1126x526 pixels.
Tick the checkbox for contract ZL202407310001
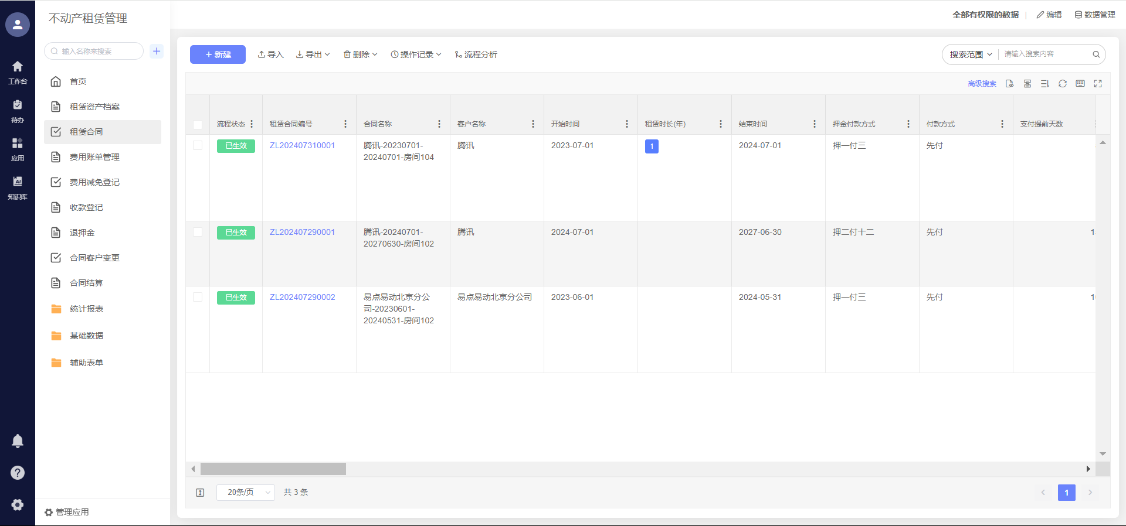(198, 145)
